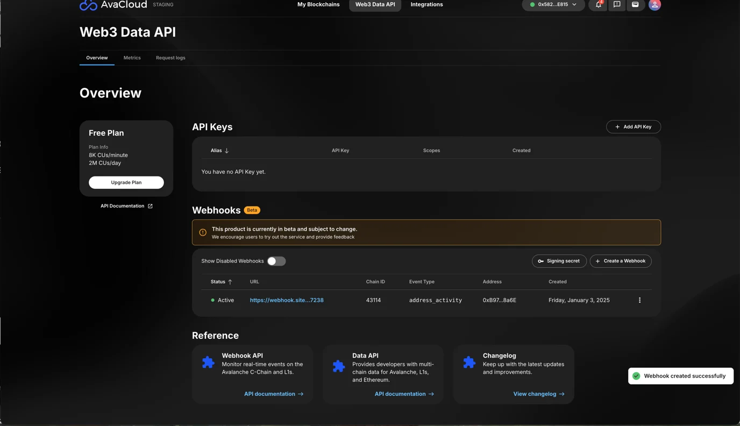Open the user profile avatar

tap(654, 5)
